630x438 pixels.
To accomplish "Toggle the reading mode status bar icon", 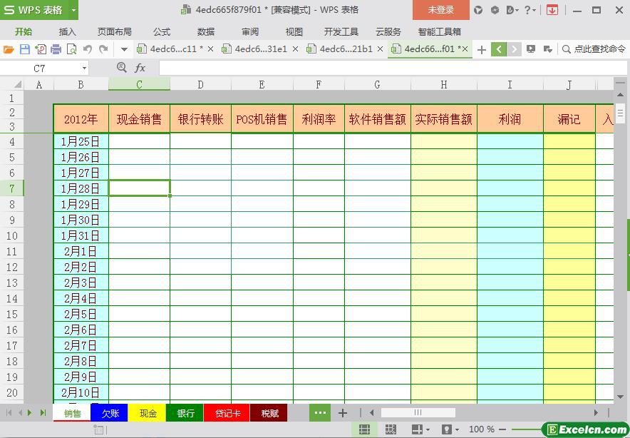I will (x=418, y=429).
